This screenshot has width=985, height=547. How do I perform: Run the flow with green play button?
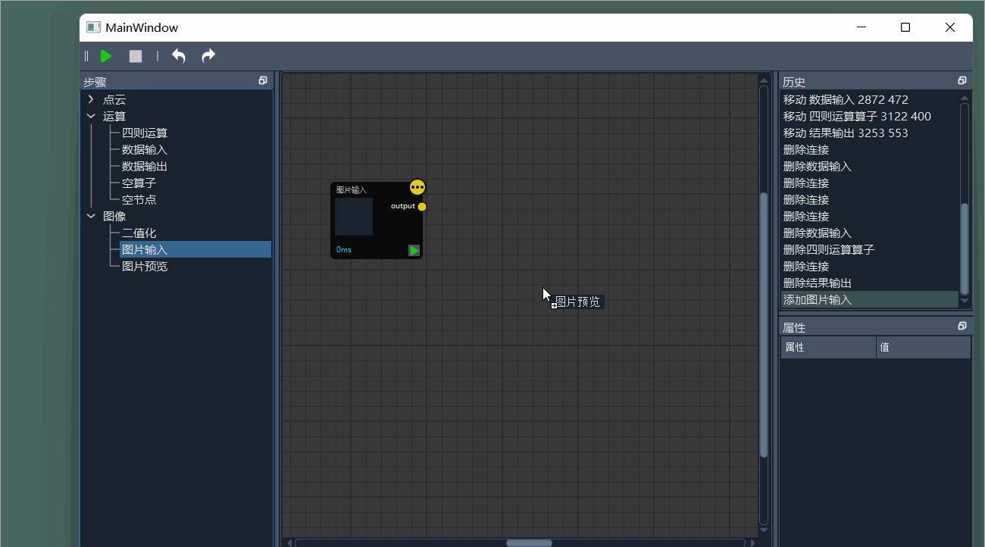pos(106,56)
